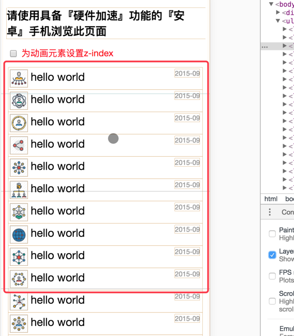Enable the z-index checkbox for animation elements

[x=13, y=54]
